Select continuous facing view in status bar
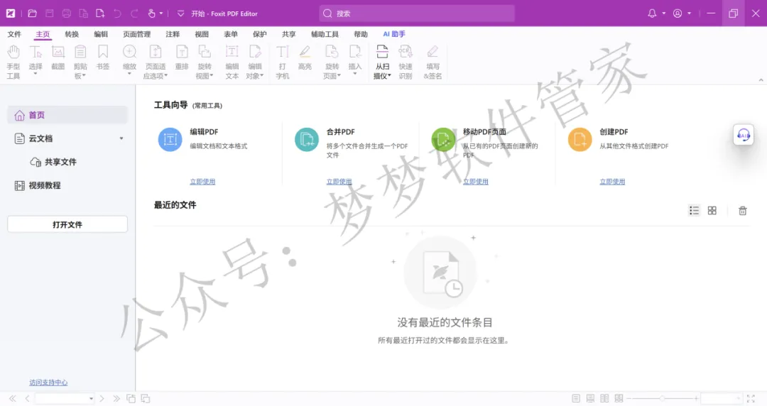Image resolution: width=767 pixels, height=406 pixels. click(x=619, y=399)
